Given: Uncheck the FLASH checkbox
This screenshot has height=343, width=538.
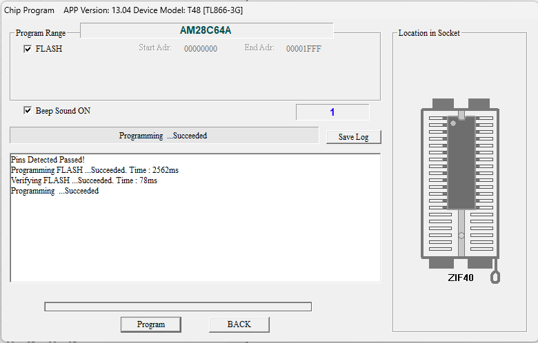Looking at the screenshot, I should pos(28,49).
